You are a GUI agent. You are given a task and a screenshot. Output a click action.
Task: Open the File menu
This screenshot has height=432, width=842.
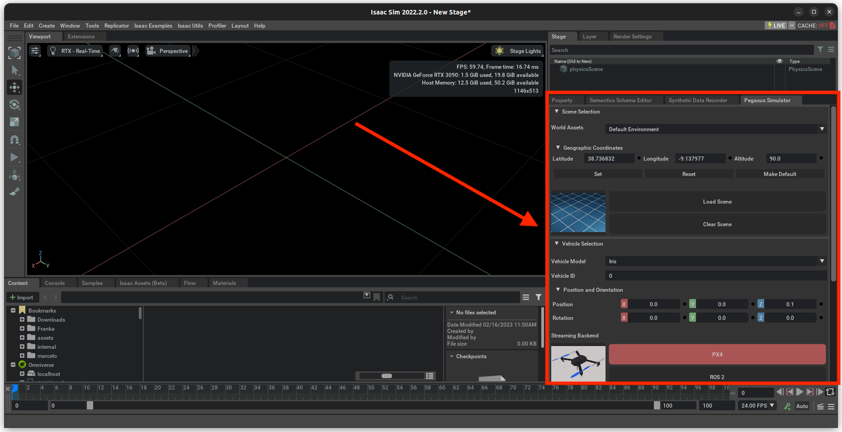[14, 25]
